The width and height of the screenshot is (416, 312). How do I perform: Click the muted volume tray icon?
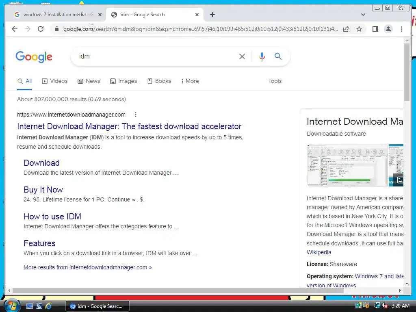click(x=384, y=306)
